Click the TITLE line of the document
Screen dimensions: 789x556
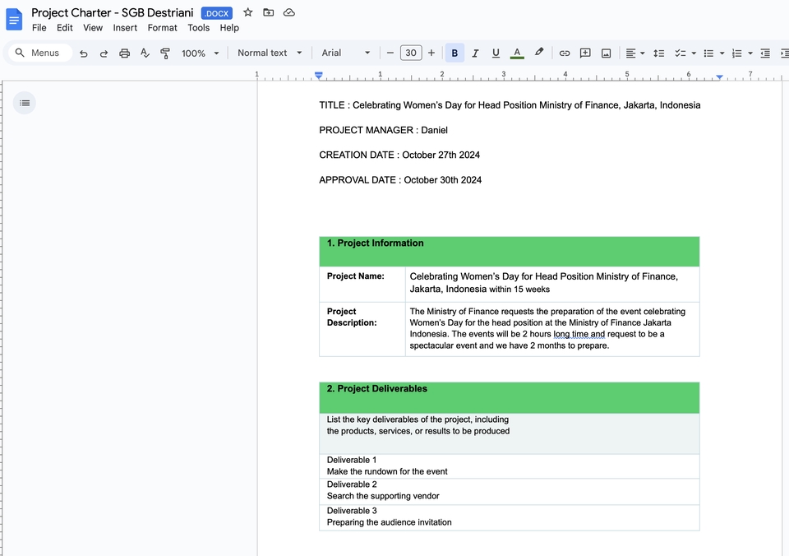click(510, 105)
